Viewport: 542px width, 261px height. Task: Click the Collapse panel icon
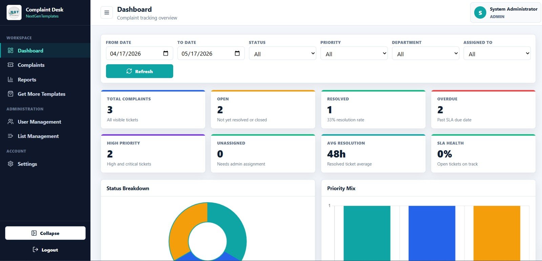pos(34,233)
